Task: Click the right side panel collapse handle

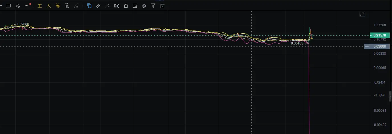Action: click(390, 96)
